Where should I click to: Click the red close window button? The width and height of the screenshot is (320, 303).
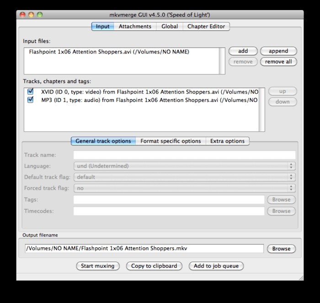click(22, 15)
